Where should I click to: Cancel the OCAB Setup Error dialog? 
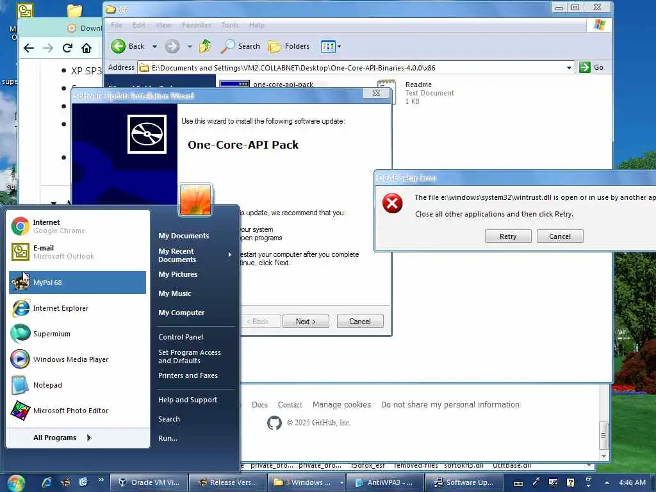click(560, 236)
